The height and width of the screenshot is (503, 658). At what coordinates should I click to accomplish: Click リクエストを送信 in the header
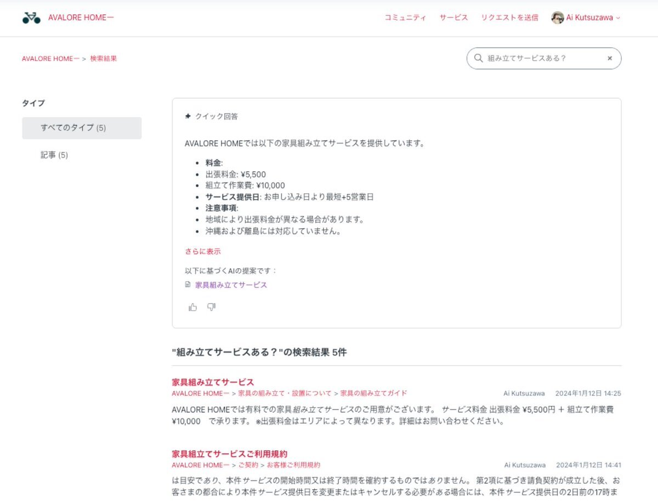(509, 18)
